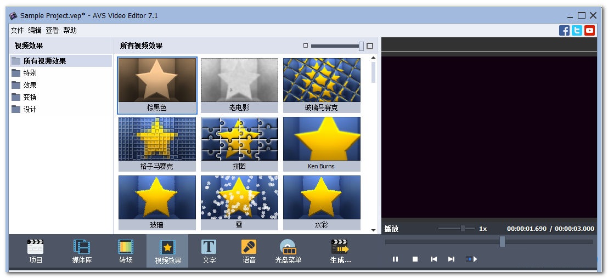
Task: Click small thumbnail size icon
Action: pyautogui.click(x=306, y=46)
